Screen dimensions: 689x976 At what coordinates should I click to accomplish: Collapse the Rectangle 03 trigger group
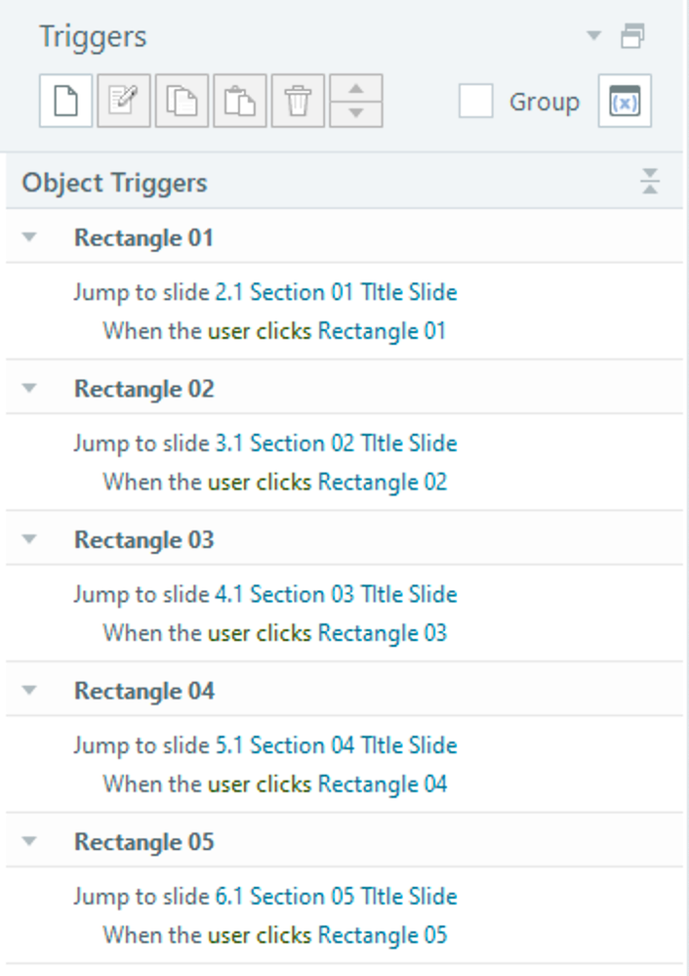pyautogui.click(x=29, y=539)
